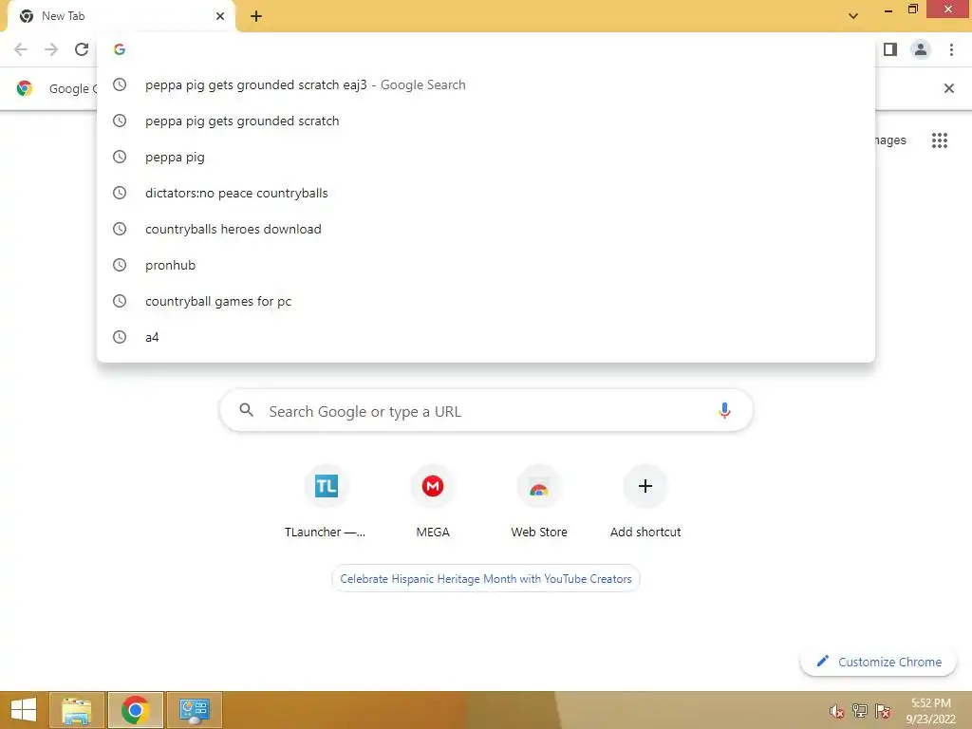Open File Explorer from the taskbar
The width and height of the screenshot is (972, 729).
(76, 710)
